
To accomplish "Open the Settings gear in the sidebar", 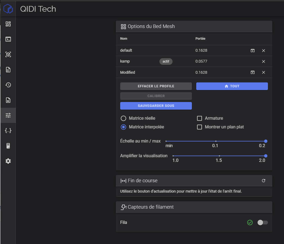I will point(8,161).
